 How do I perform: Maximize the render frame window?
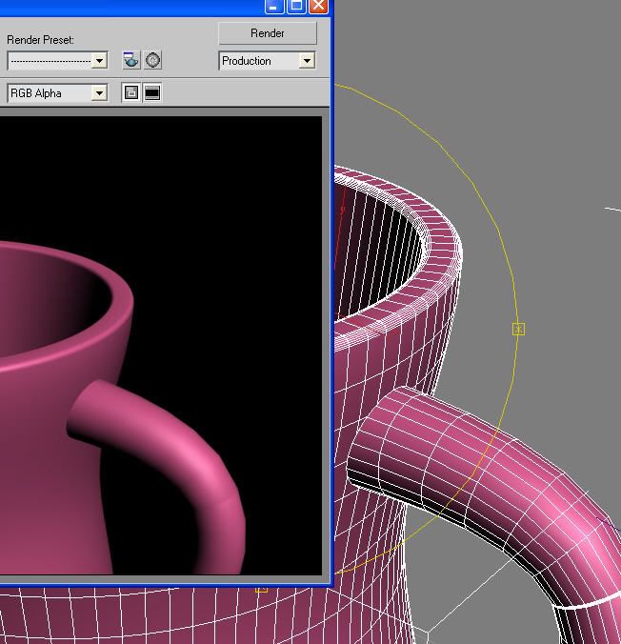coord(296,6)
